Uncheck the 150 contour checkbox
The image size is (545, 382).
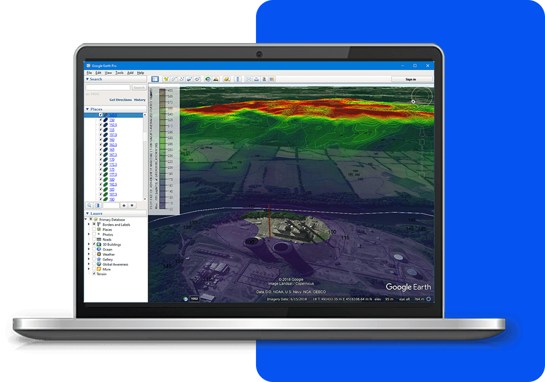point(101,120)
